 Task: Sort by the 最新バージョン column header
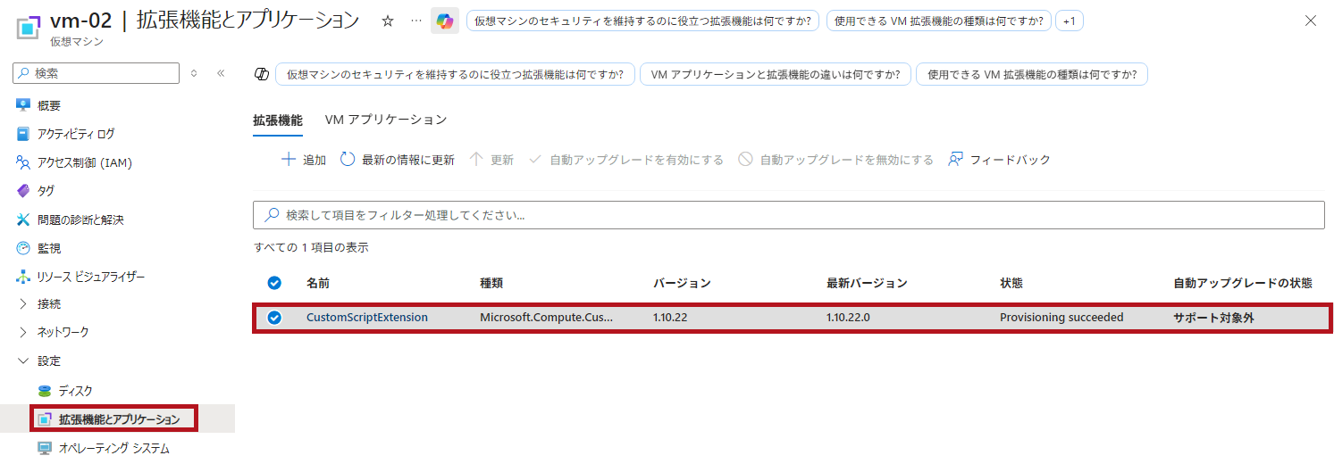[867, 283]
